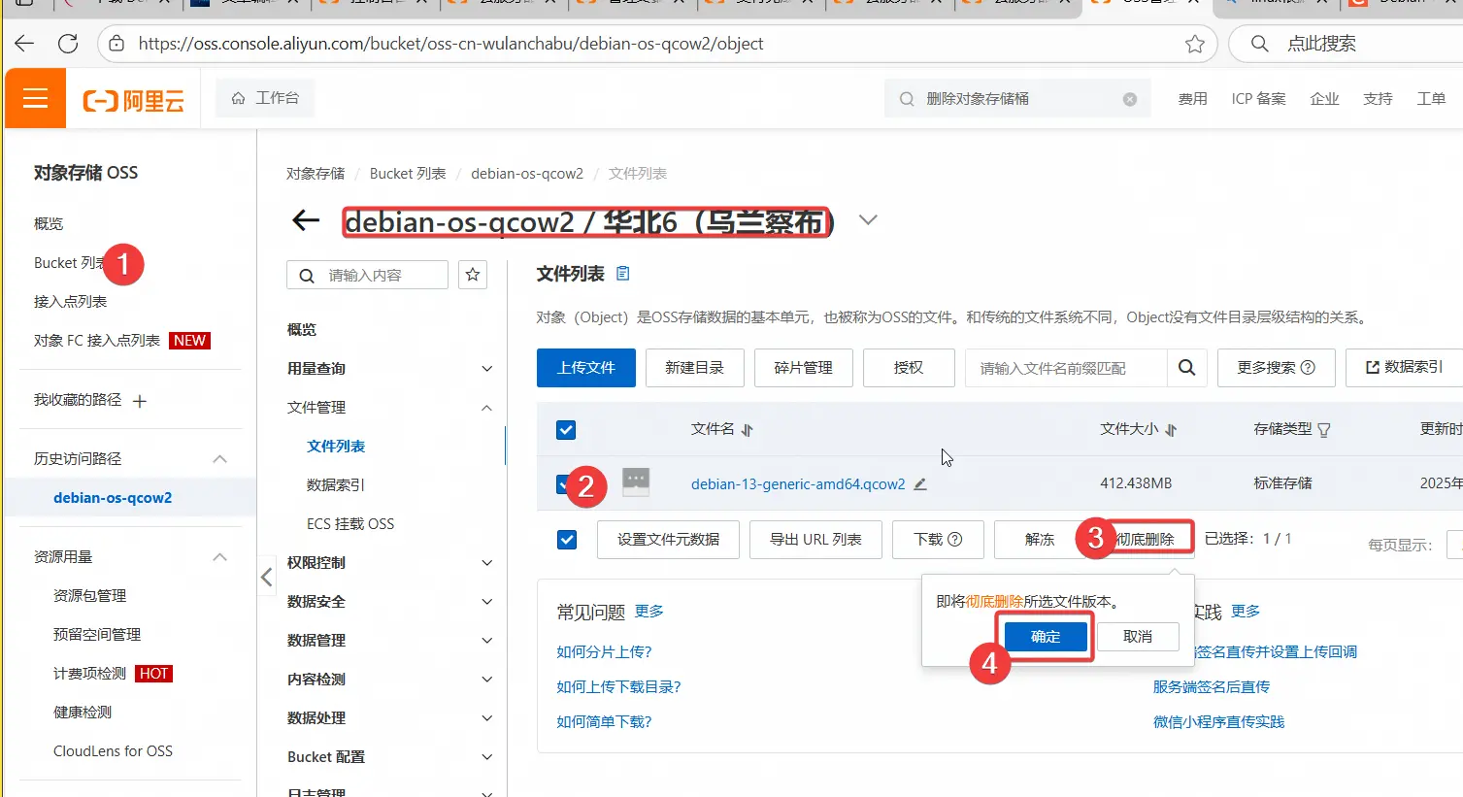Clear the top search box text
The height and width of the screenshot is (797, 1463).
click(x=1129, y=99)
